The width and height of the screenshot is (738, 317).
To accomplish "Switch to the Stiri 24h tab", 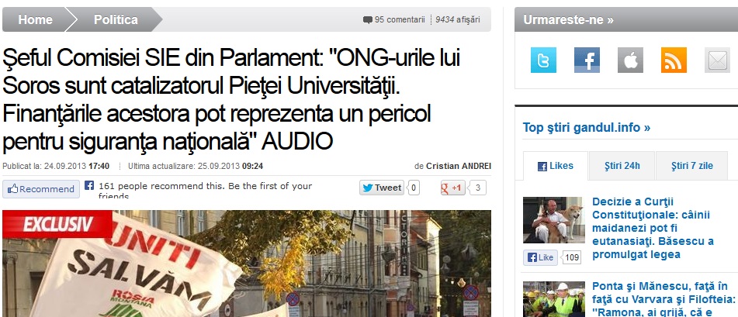I will pyautogui.click(x=622, y=166).
